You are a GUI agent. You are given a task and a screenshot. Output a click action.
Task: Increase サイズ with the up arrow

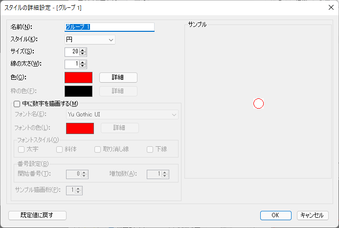83,49
